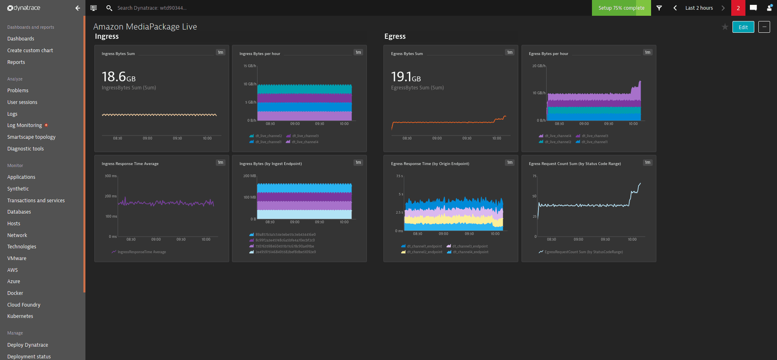Open Dashboards in sidebar

click(21, 39)
